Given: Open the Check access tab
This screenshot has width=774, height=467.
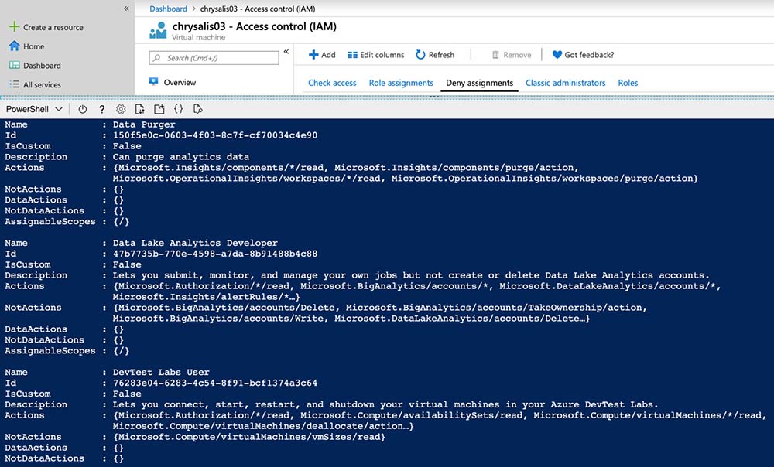Looking at the screenshot, I should click(x=332, y=83).
